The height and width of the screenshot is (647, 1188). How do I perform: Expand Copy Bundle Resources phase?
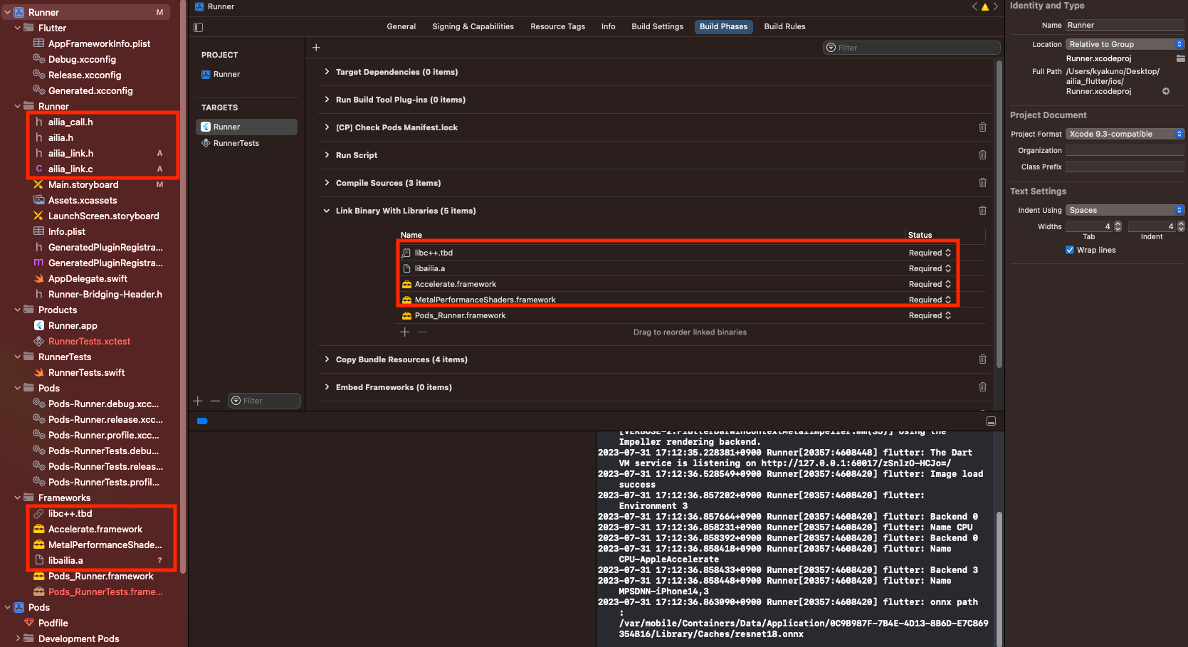pyautogui.click(x=327, y=359)
